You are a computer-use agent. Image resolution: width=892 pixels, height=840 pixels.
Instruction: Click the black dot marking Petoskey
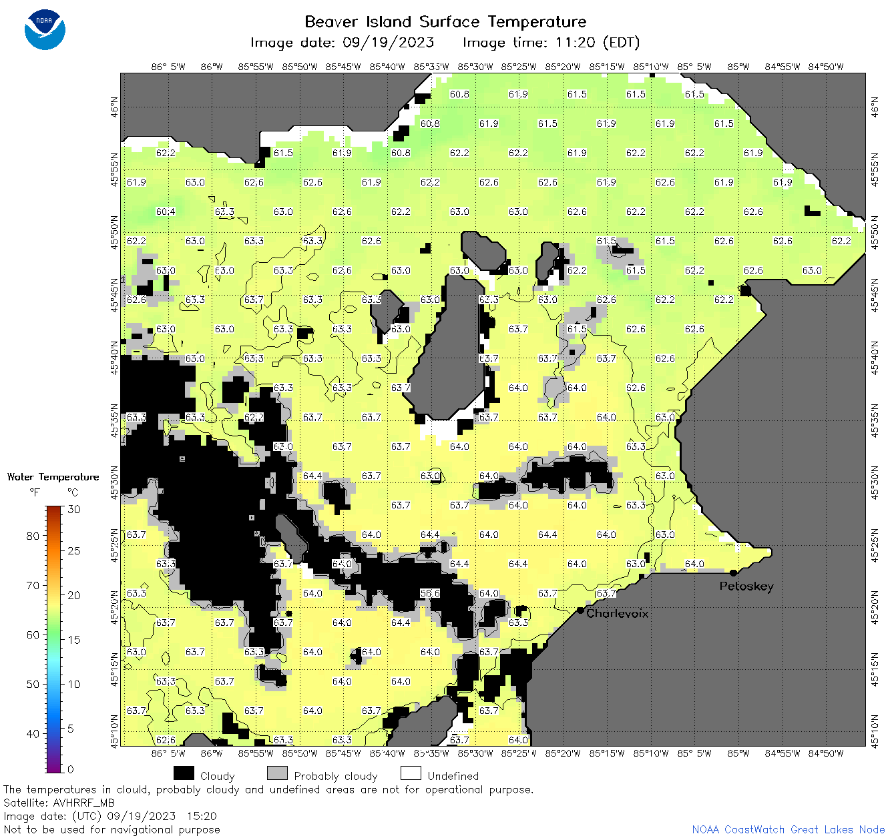click(x=733, y=572)
